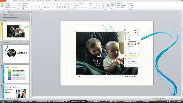Click the video progress bar
The width and height of the screenshot is (183, 103).
pyautogui.click(x=103, y=77)
